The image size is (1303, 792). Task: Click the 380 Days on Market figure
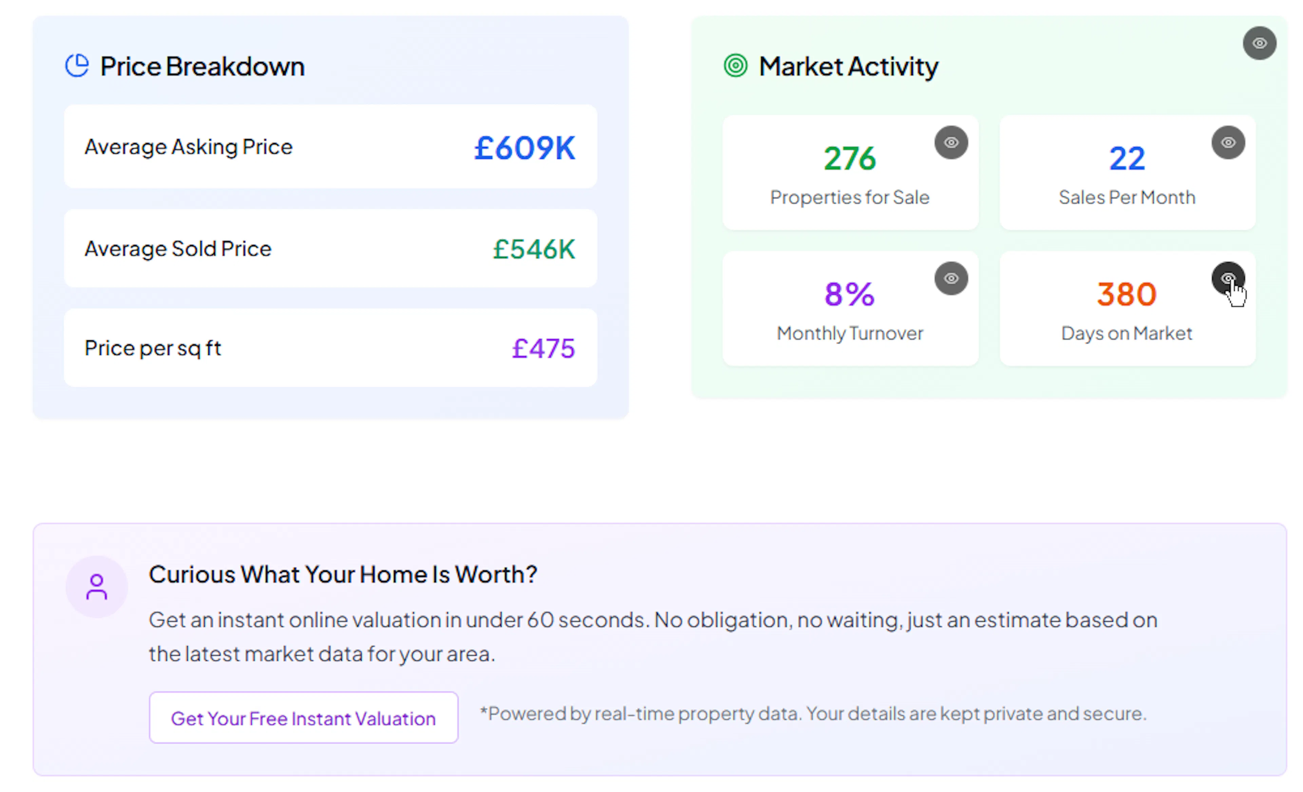(1127, 295)
